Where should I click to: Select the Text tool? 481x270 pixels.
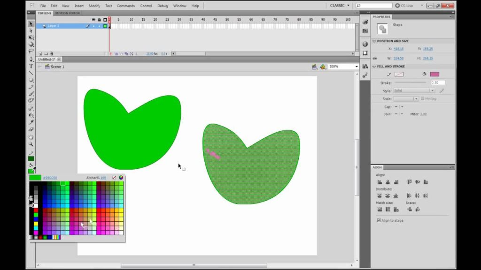pos(31,66)
